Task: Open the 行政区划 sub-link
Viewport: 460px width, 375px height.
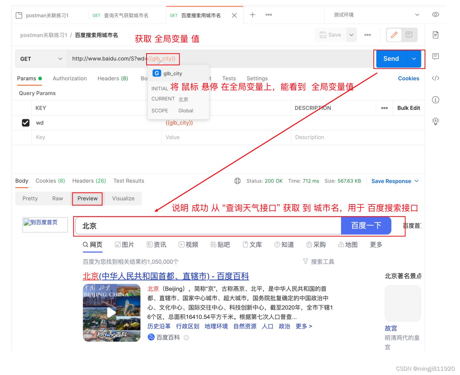Action: point(188,326)
